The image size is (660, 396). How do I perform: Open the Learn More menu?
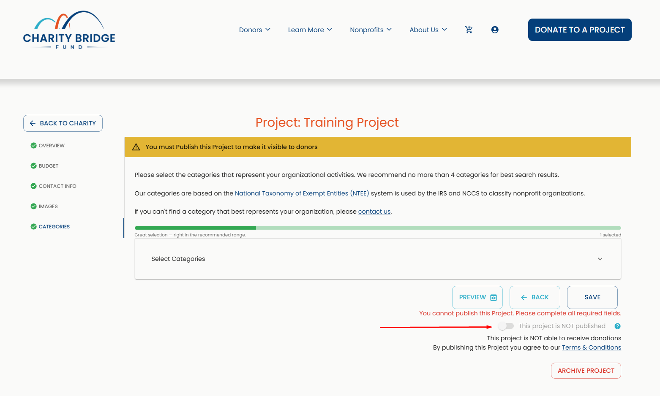coord(310,30)
